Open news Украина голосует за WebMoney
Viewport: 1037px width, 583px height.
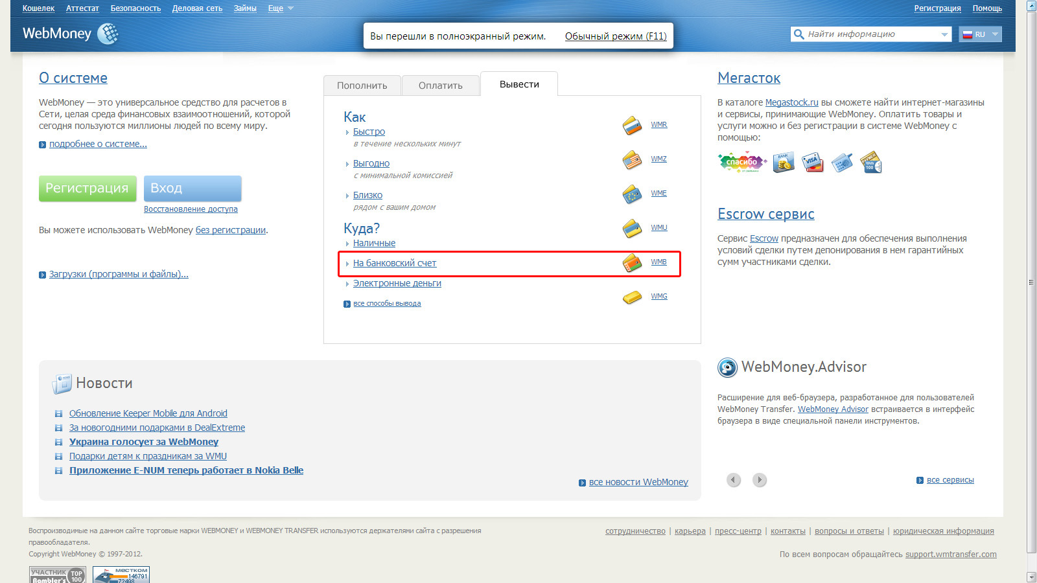click(144, 442)
